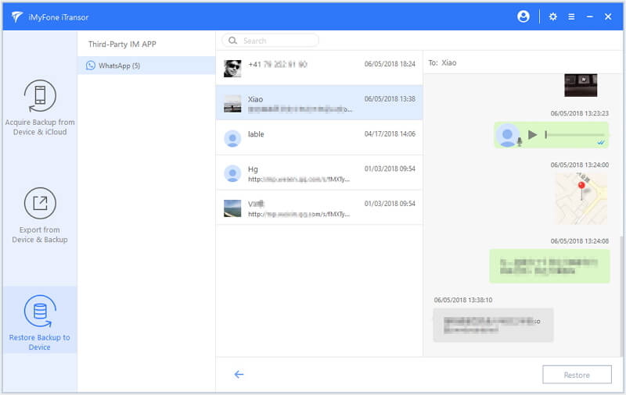Click the 06/05/2018 13:24:00 message timestamp

coord(580,165)
